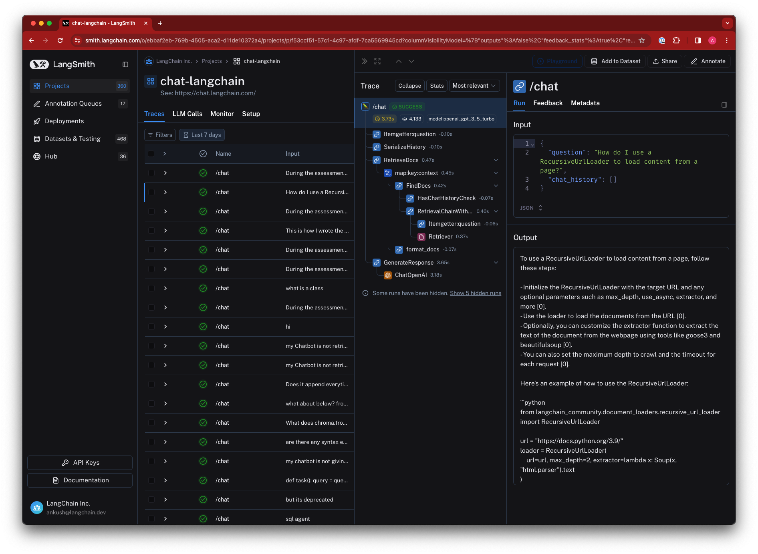The width and height of the screenshot is (758, 554).
Task: Collapse the FindDocs run chevron
Action: click(x=496, y=186)
